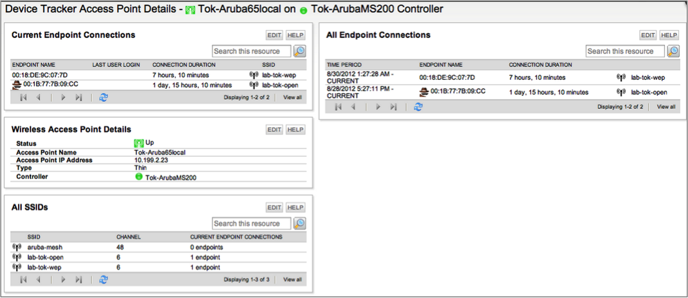Image resolution: width=688 pixels, height=298 pixels.
Task: Open Tok-ArubaMS200 in Controller row
Action: point(172,177)
